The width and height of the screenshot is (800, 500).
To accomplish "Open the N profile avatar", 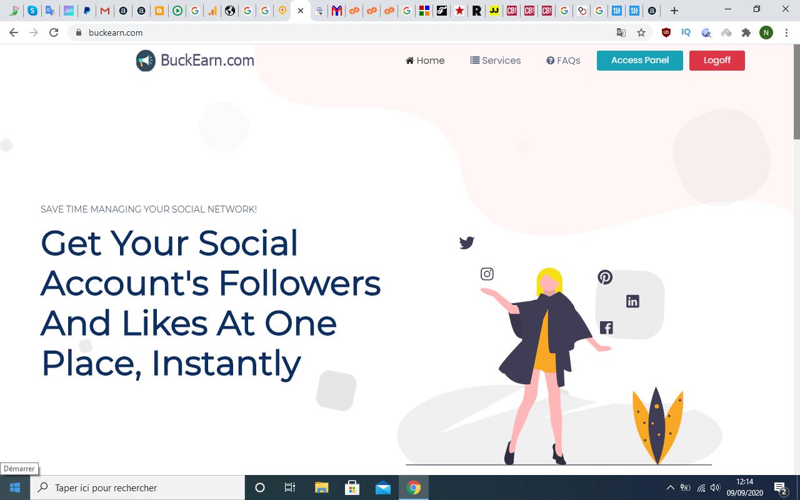I will click(x=766, y=32).
